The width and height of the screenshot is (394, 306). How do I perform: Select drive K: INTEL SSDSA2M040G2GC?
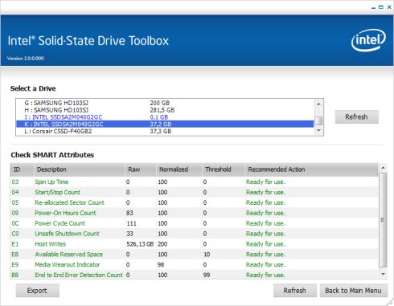[x=165, y=124]
